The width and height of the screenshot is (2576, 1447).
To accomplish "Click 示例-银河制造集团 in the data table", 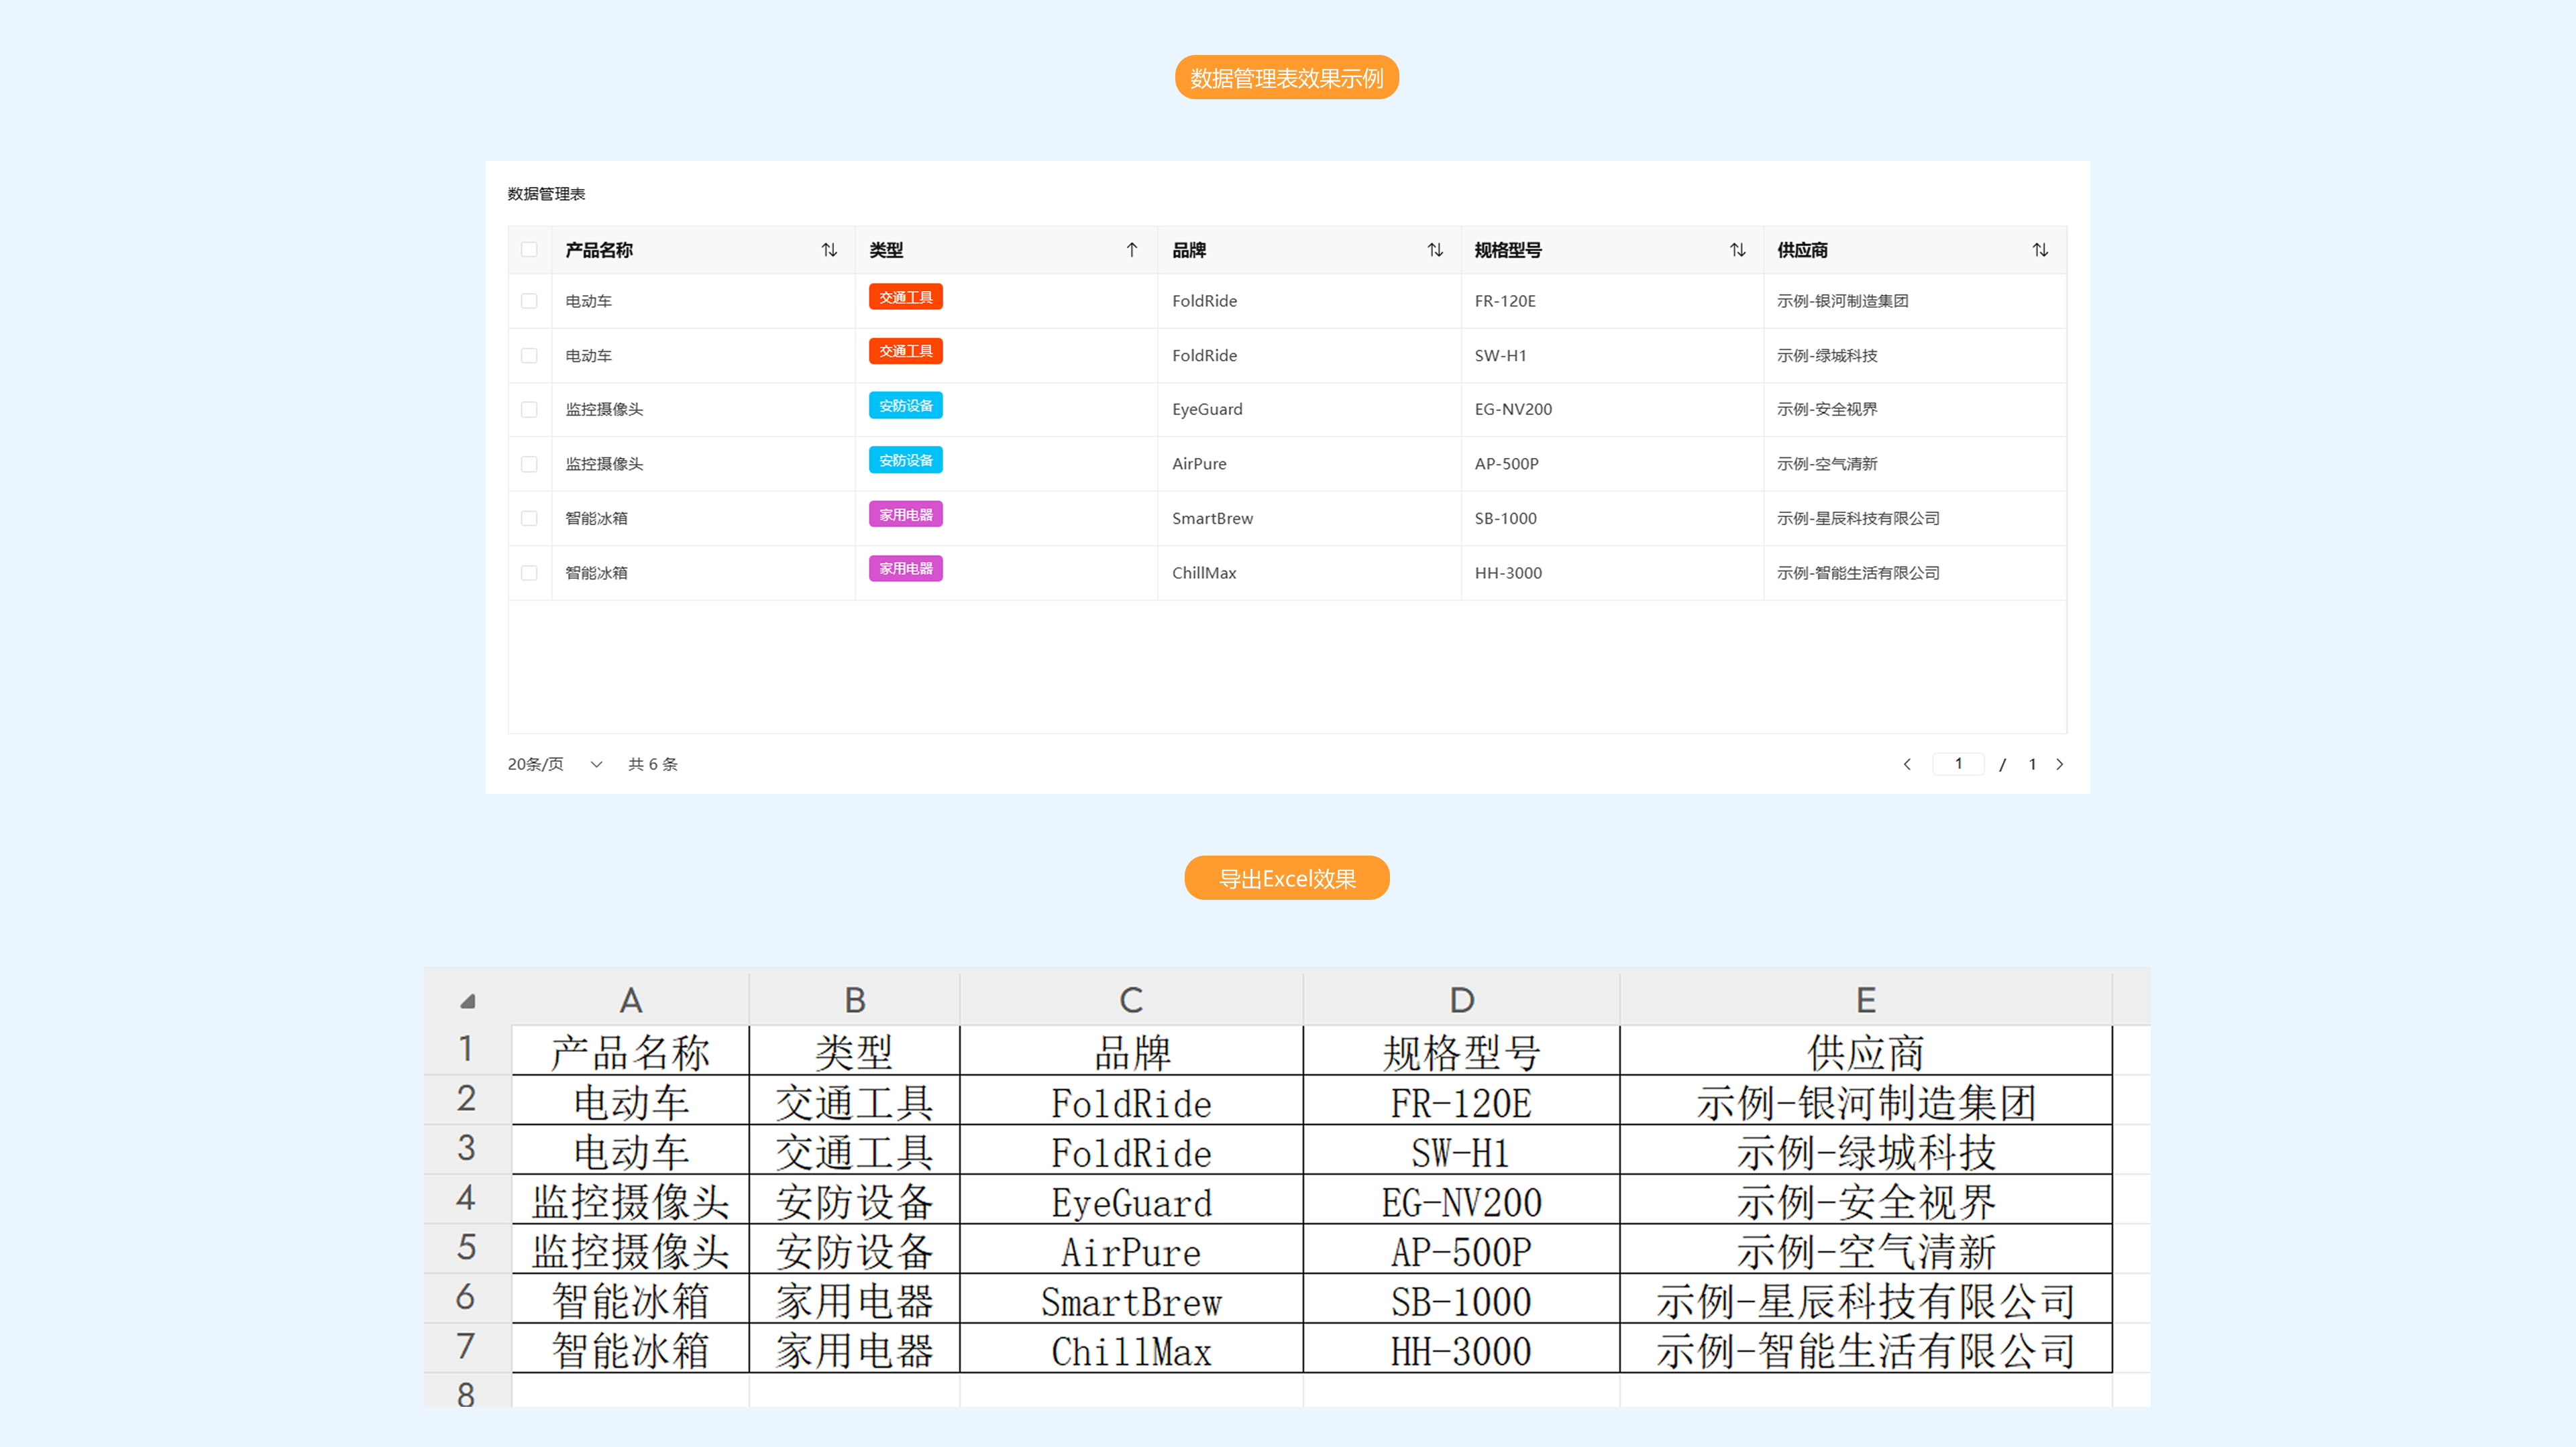I will (x=1842, y=301).
